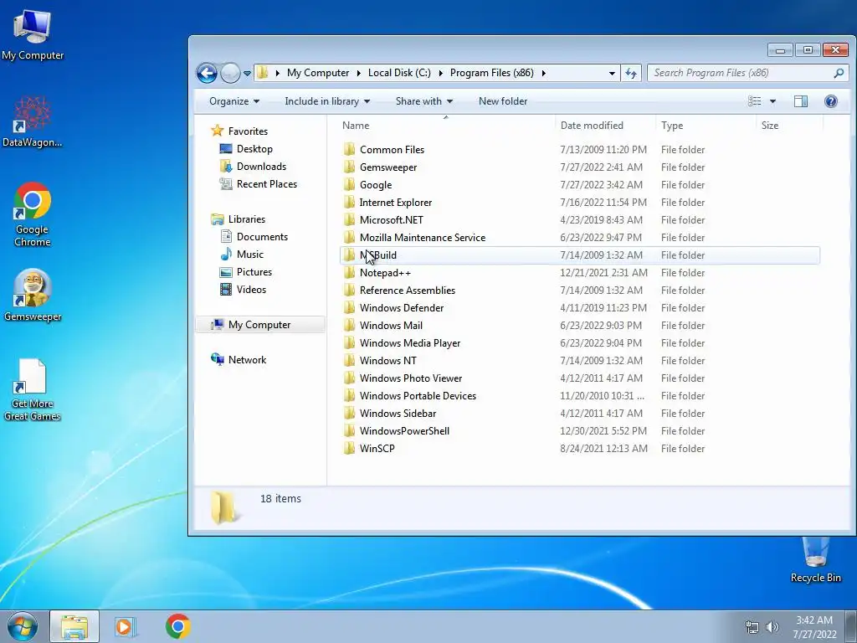Click the Change your view icon
Image resolution: width=857 pixels, height=643 pixels.
click(754, 101)
